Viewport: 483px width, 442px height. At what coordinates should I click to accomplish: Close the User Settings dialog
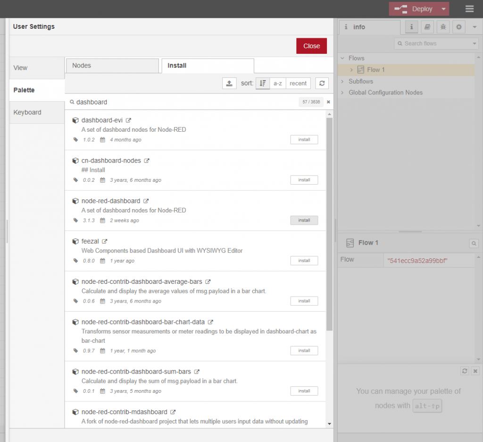pyautogui.click(x=311, y=46)
